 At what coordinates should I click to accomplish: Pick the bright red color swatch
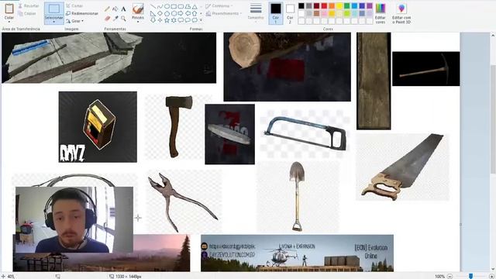324,5
